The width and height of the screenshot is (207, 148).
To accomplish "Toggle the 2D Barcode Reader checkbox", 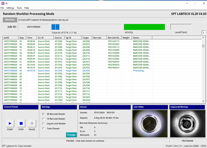I will coord(44,114).
